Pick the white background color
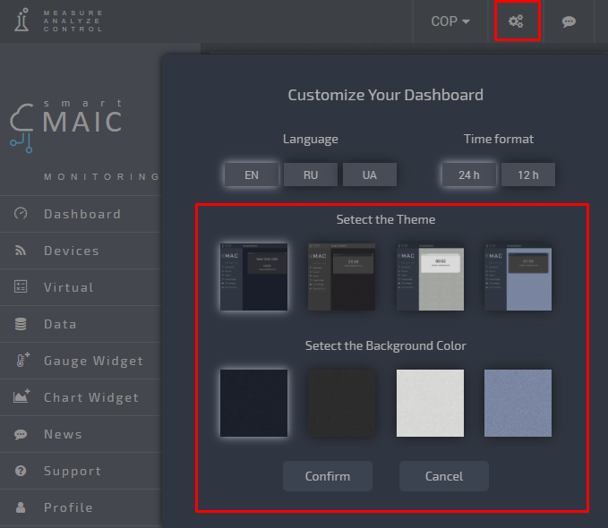 pyautogui.click(x=430, y=403)
